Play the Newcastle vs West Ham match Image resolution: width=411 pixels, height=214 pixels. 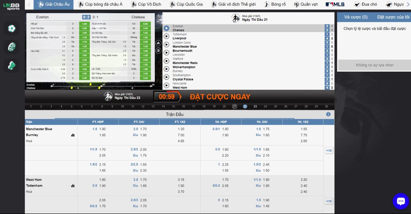point(166,85)
